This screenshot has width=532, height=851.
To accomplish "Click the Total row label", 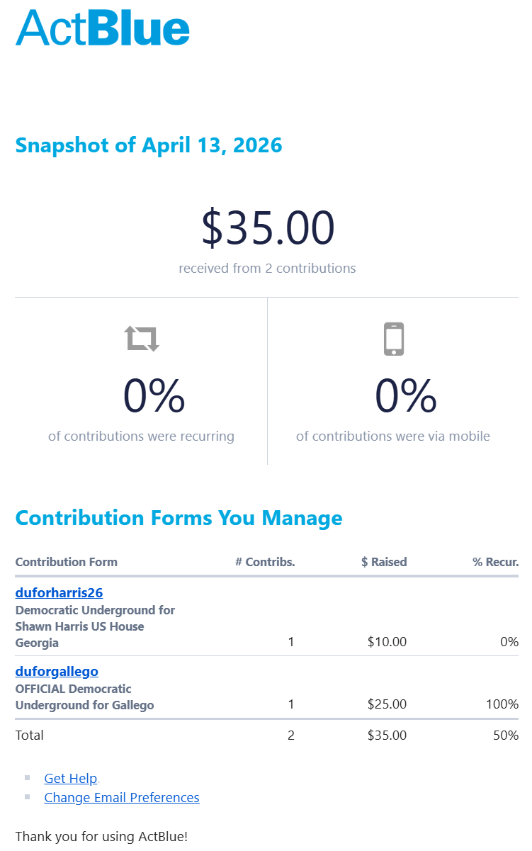I will [30, 735].
